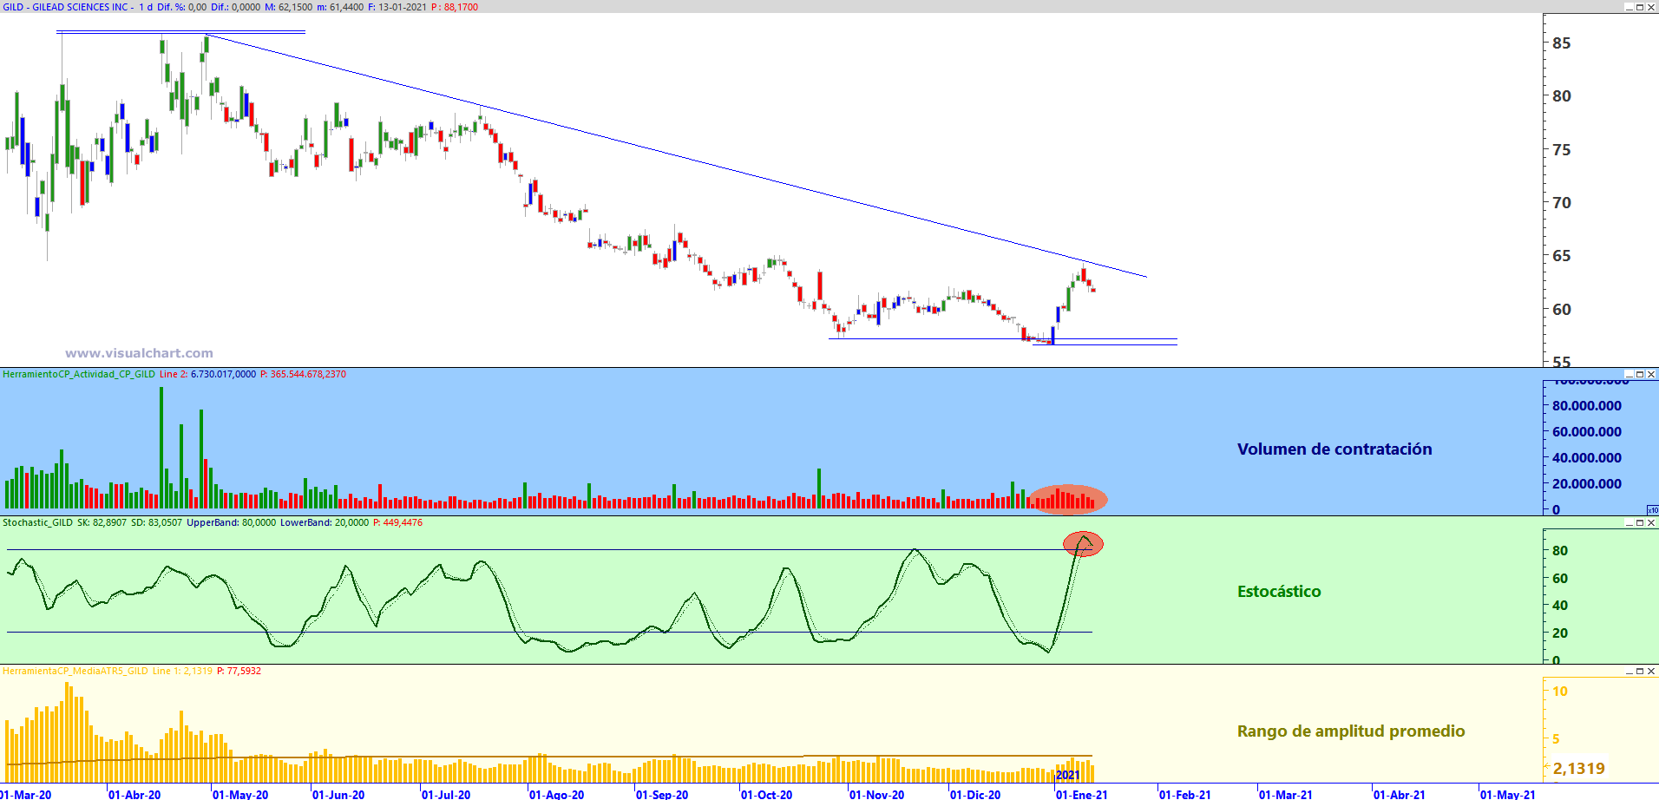The width and height of the screenshot is (1659, 800).
Task: Click the '70' price axis label
Action: pyautogui.click(x=1562, y=202)
